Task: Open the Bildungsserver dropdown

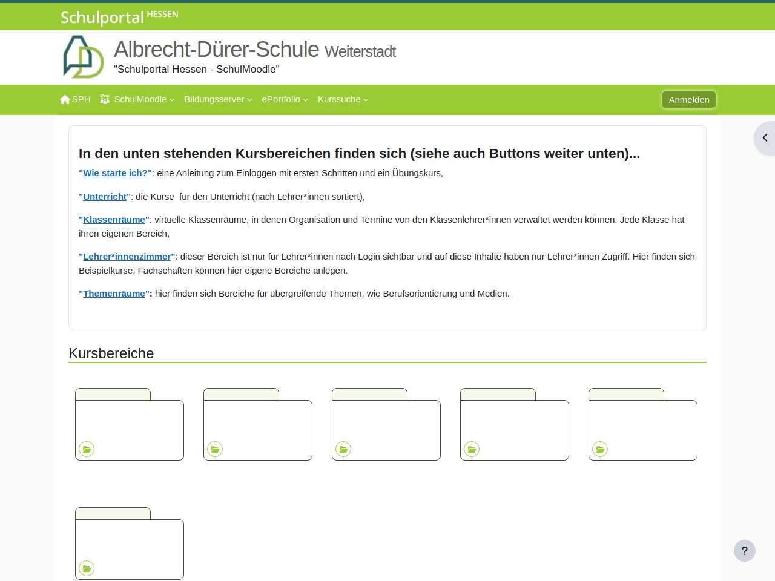Action: coord(218,99)
